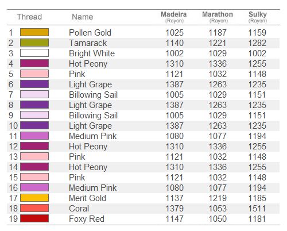Select the Tamarack olive swatch
The width and height of the screenshot is (287, 231).
point(34,43)
